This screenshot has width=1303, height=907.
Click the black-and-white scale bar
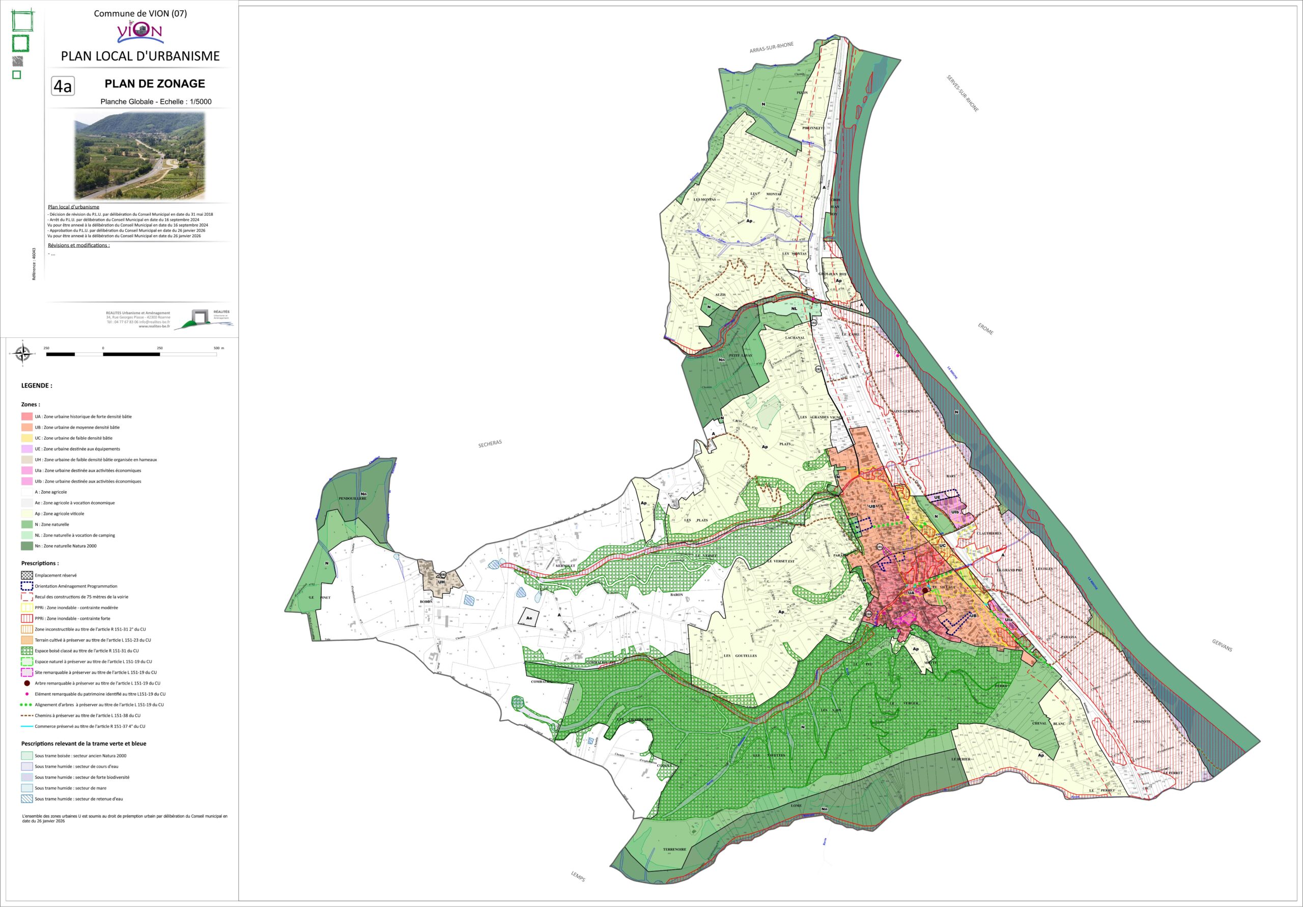(131, 354)
